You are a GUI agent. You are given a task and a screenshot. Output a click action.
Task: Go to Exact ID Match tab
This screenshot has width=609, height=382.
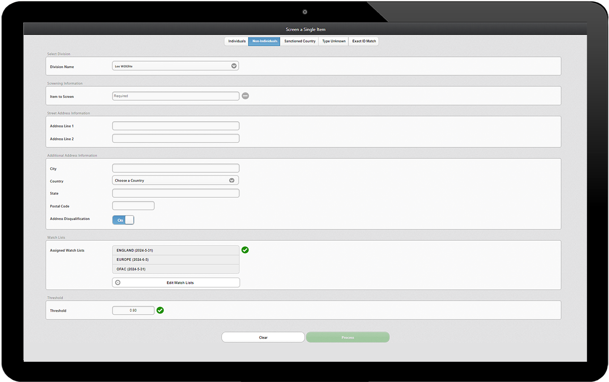(x=364, y=41)
